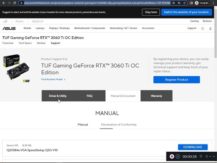This screenshot has width=217, height=163.
Task: Click the recorder annotation shield icon
Action: pyautogui.click(x=201, y=156)
